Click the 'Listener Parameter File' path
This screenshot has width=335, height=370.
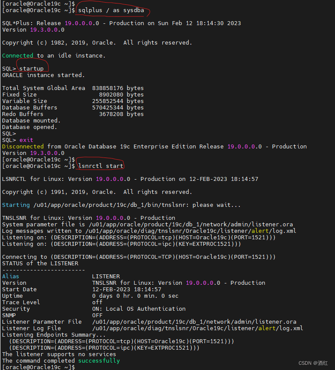tap(194, 322)
